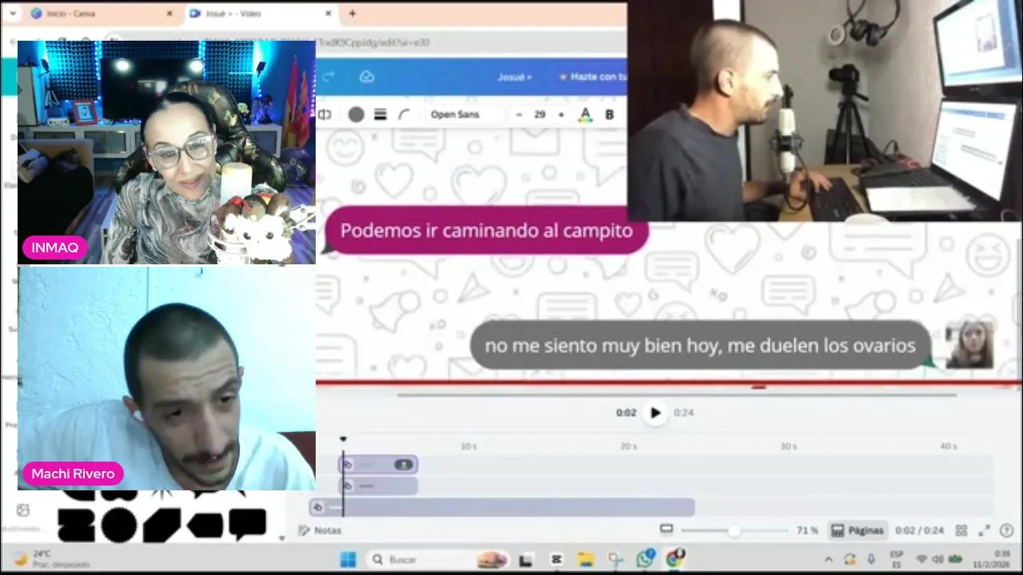Click the Hazte con tu upgrade button
Image resolution: width=1023 pixels, height=575 pixels.
[x=592, y=77]
